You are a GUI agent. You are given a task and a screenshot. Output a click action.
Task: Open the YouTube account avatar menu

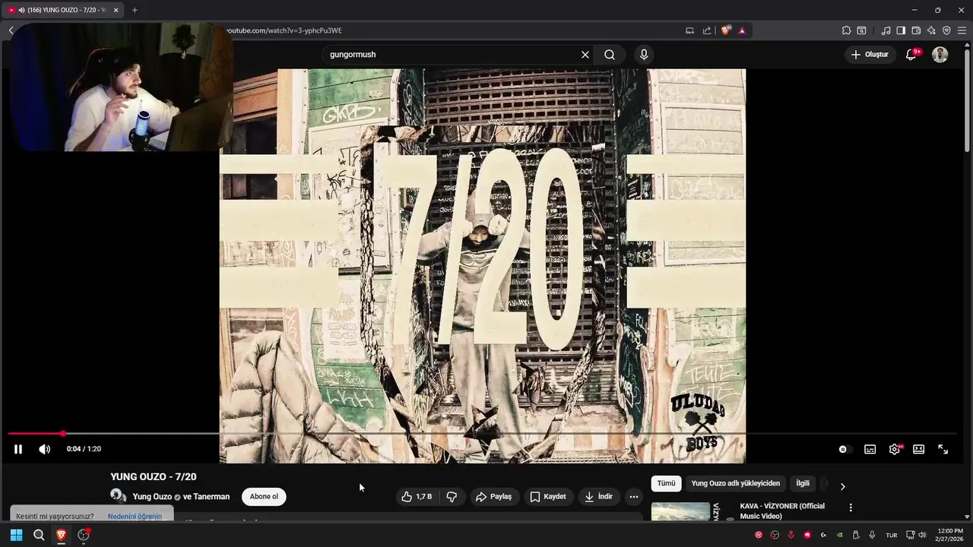pos(940,55)
